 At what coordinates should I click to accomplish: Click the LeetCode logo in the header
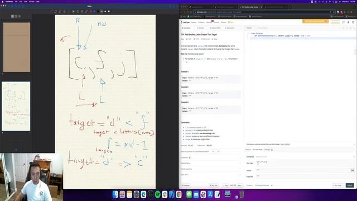point(185,22)
